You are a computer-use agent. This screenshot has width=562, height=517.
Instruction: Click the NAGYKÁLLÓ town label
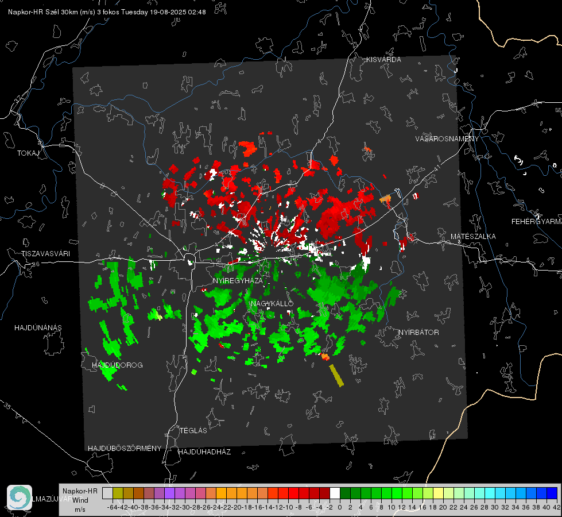pyautogui.click(x=272, y=303)
